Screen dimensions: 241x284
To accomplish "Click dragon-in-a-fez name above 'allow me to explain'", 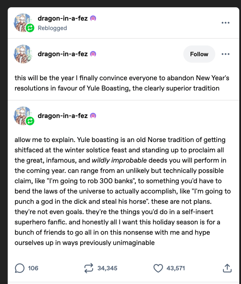I will pyautogui.click(x=63, y=116).
